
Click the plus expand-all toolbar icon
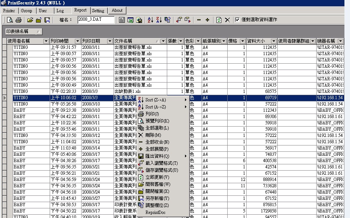coord(207,20)
